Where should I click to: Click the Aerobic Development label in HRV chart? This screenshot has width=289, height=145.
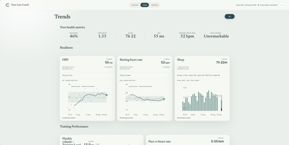coord(88,87)
